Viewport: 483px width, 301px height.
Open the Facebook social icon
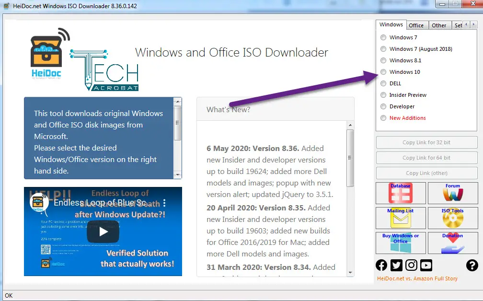(x=381, y=265)
